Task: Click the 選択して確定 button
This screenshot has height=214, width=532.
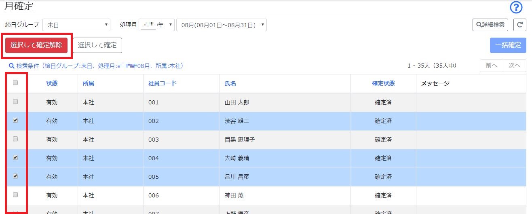Action: coord(97,45)
